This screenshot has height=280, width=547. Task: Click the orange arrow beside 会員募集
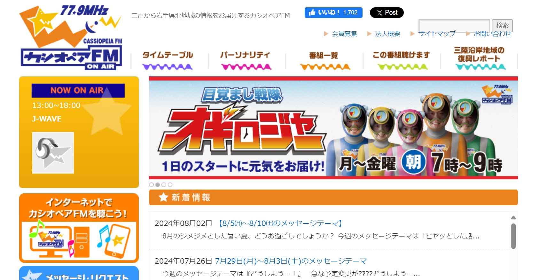pyautogui.click(x=326, y=34)
